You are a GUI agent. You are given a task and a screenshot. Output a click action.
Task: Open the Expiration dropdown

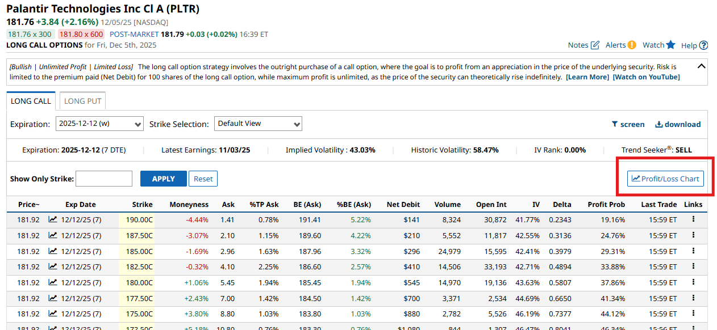pyautogui.click(x=99, y=123)
